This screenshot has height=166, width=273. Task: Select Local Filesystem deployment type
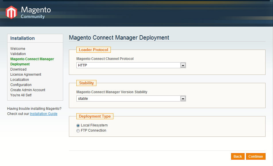coord(78,126)
